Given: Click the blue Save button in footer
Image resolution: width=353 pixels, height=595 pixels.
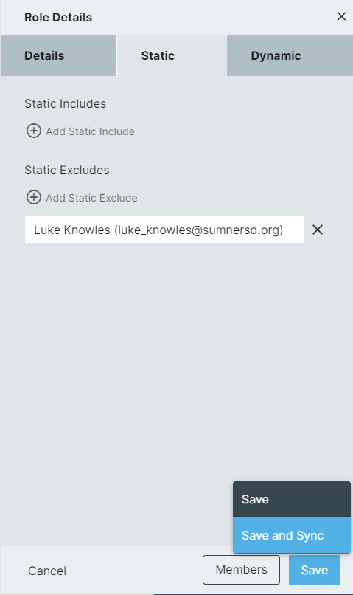Looking at the screenshot, I should coord(315,570).
